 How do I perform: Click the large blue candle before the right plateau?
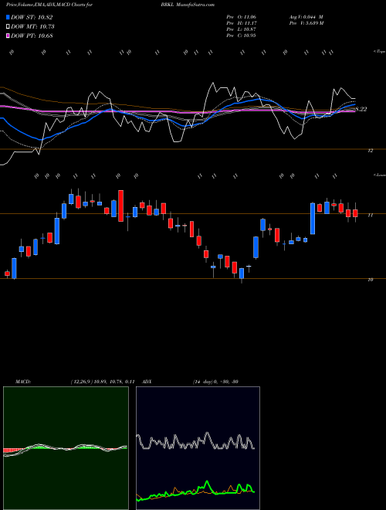(x=313, y=219)
